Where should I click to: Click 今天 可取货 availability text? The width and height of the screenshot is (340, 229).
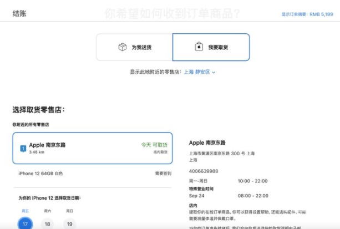click(154, 145)
